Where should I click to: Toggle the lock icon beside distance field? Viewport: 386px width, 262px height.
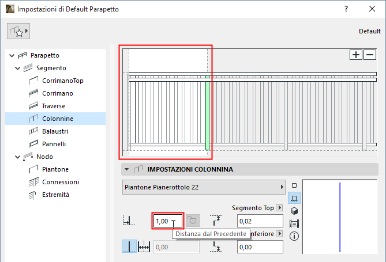pos(193,221)
